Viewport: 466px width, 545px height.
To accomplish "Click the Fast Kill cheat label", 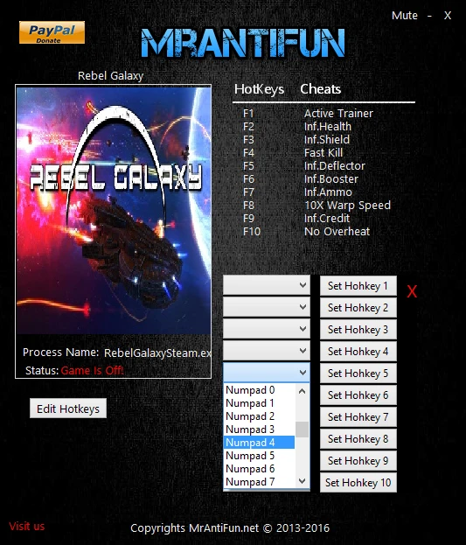I will click(323, 153).
